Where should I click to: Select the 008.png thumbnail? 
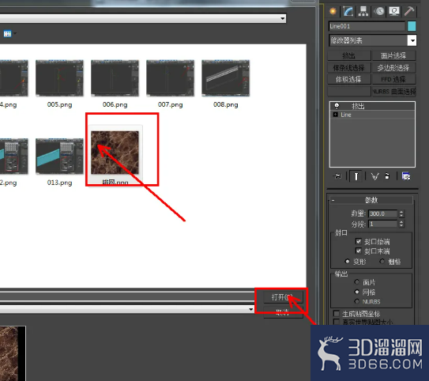point(225,78)
